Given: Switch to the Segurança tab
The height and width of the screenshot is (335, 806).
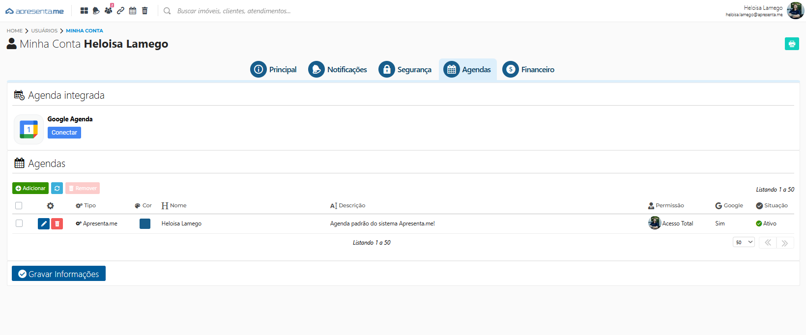Looking at the screenshot, I should click(405, 70).
